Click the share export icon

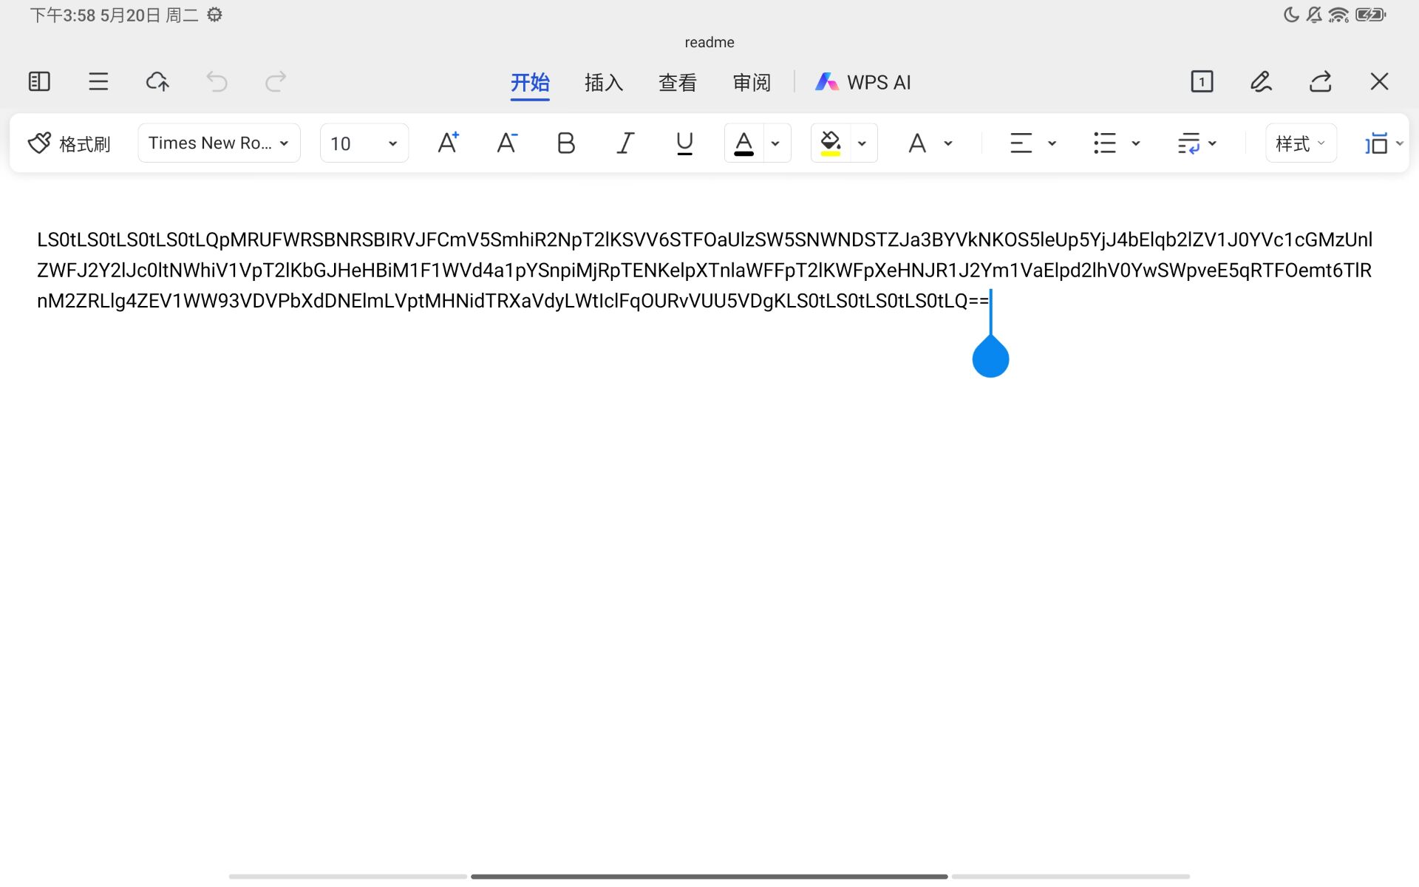point(1320,81)
